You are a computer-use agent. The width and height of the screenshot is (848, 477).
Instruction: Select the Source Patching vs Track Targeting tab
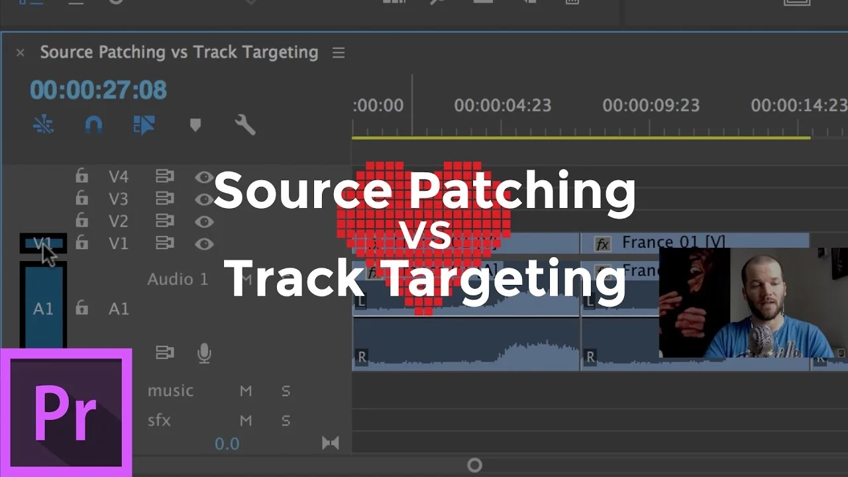(x=179, y=52)
